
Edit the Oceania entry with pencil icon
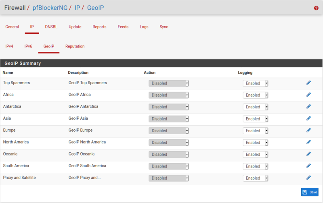click(308, 154)
